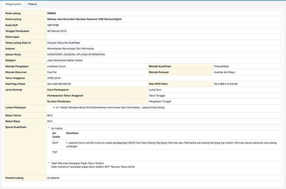Click the SIUP row in Syarat Kualifikasi
Viewport: 286px width, 189px height.
click(x=56, y=143)
